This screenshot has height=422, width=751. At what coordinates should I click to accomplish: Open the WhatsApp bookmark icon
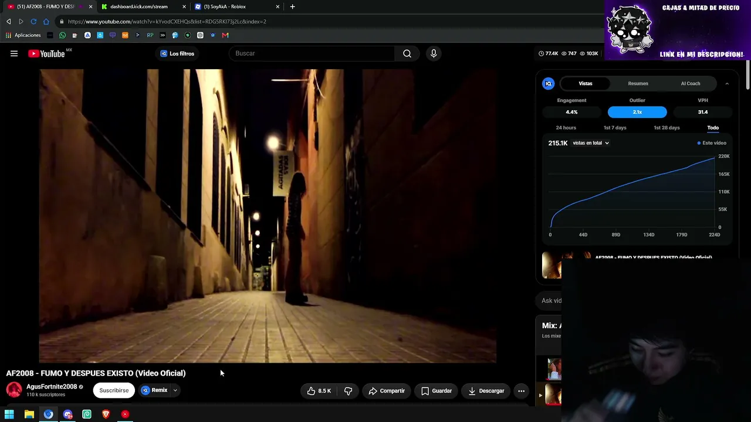(x=62, y=35)
